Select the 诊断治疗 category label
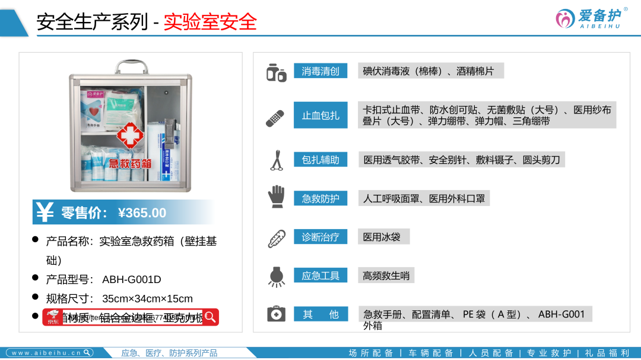This screenshot has width=641, height=360. click(x=320, y=237)
